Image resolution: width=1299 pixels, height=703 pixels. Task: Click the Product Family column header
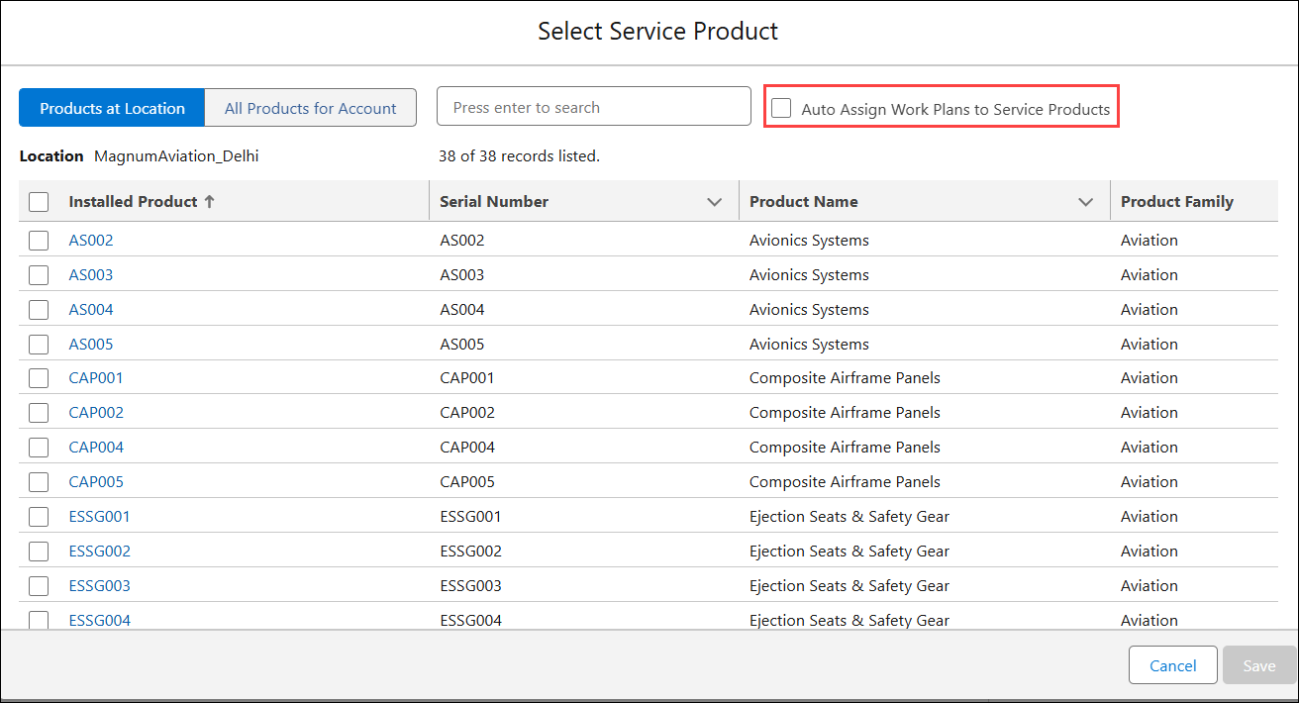[x=1177, y=201]
